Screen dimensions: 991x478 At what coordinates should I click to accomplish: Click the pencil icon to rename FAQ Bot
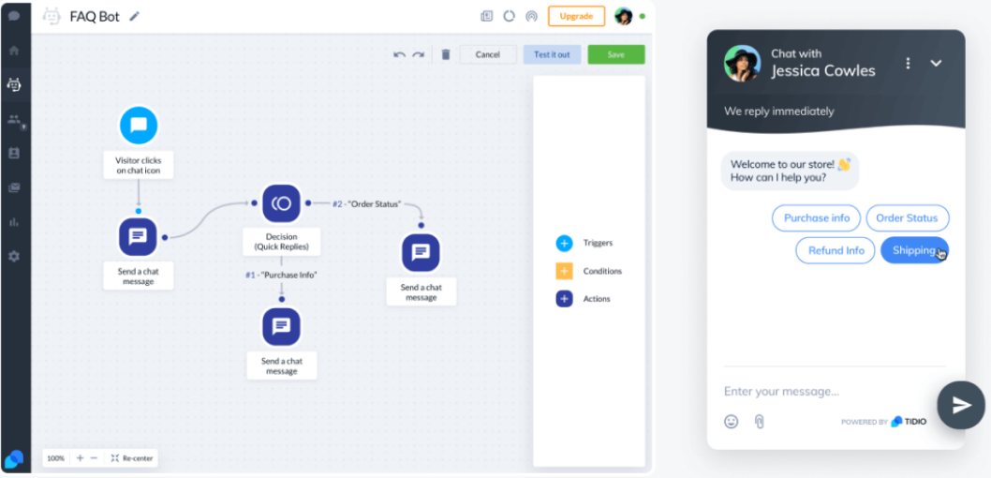[135, 17]
